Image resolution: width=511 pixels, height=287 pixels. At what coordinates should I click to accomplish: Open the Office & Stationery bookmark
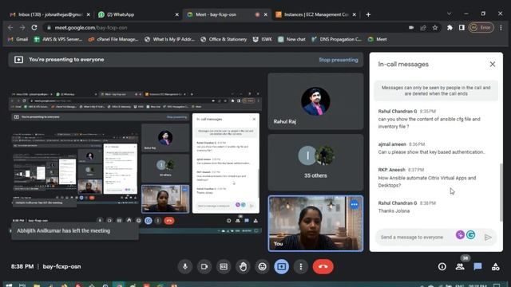pos(224,39)
